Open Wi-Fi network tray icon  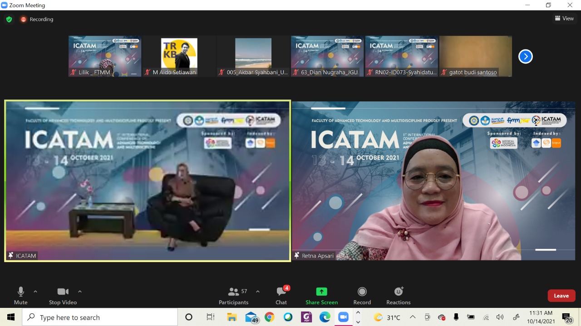(486, 317)
